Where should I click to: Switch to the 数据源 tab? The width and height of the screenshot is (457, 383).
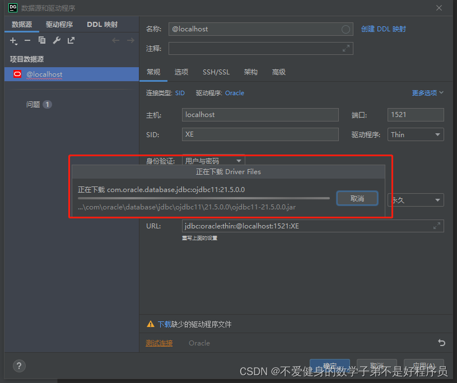[22, 25]
